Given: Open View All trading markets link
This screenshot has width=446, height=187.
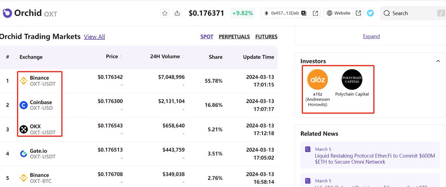Looking at the screenshot, I should coord(94,37).
